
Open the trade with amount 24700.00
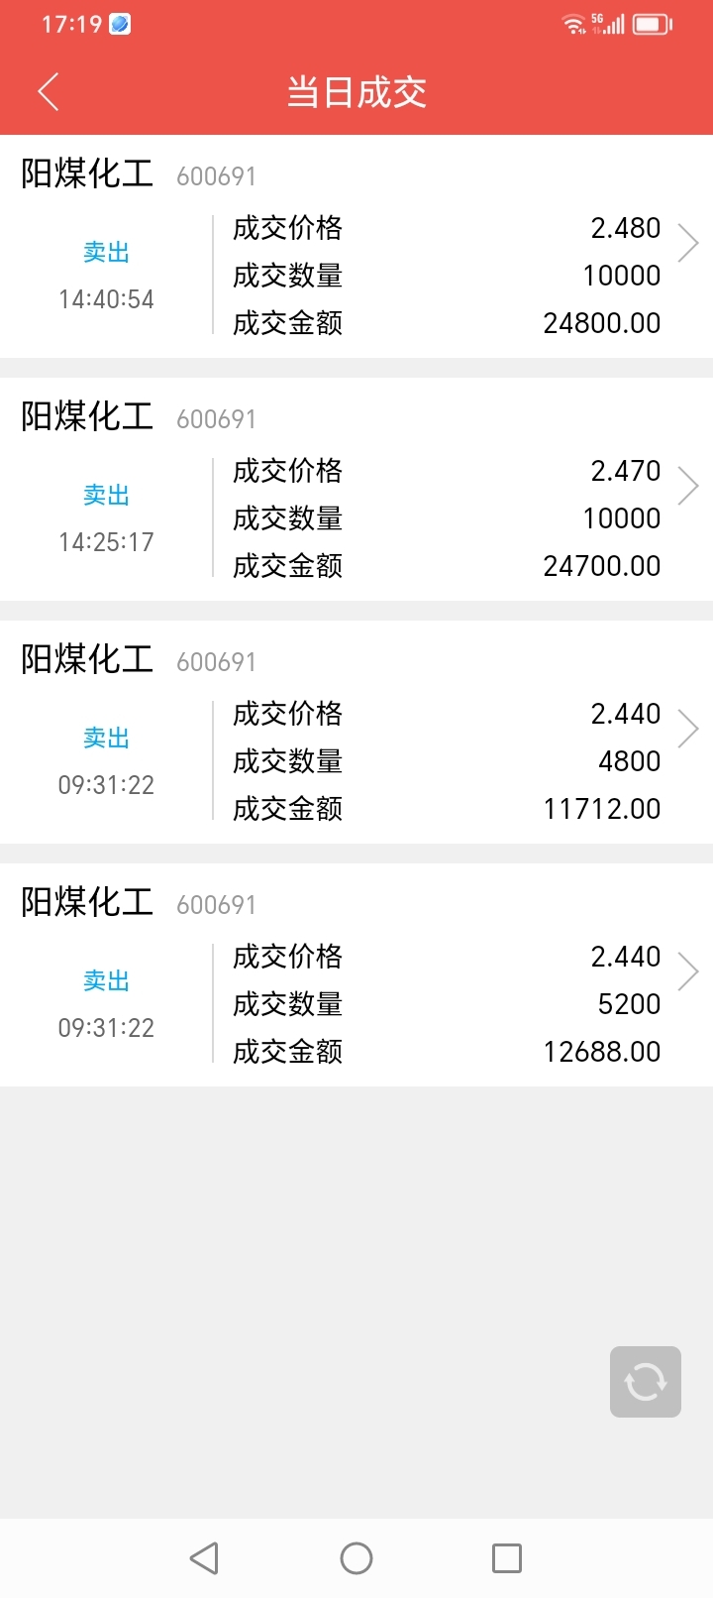click(356, 490)
